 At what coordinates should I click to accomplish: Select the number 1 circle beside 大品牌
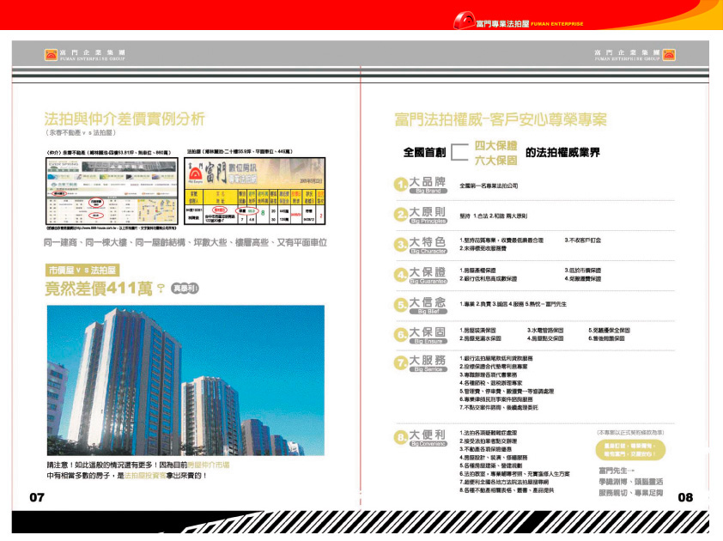coord(400,185)
